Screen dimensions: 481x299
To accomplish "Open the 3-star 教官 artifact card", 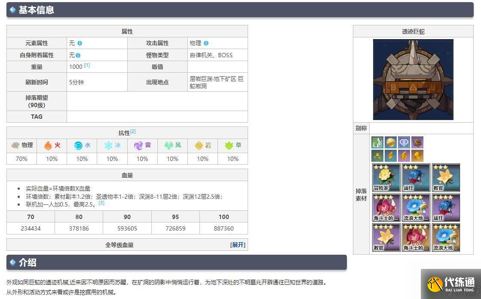I will click(446, 177).
